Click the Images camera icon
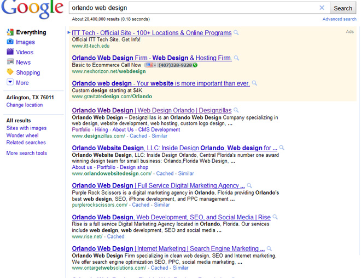Screen dimensions: 361x278 pos(10,42)
